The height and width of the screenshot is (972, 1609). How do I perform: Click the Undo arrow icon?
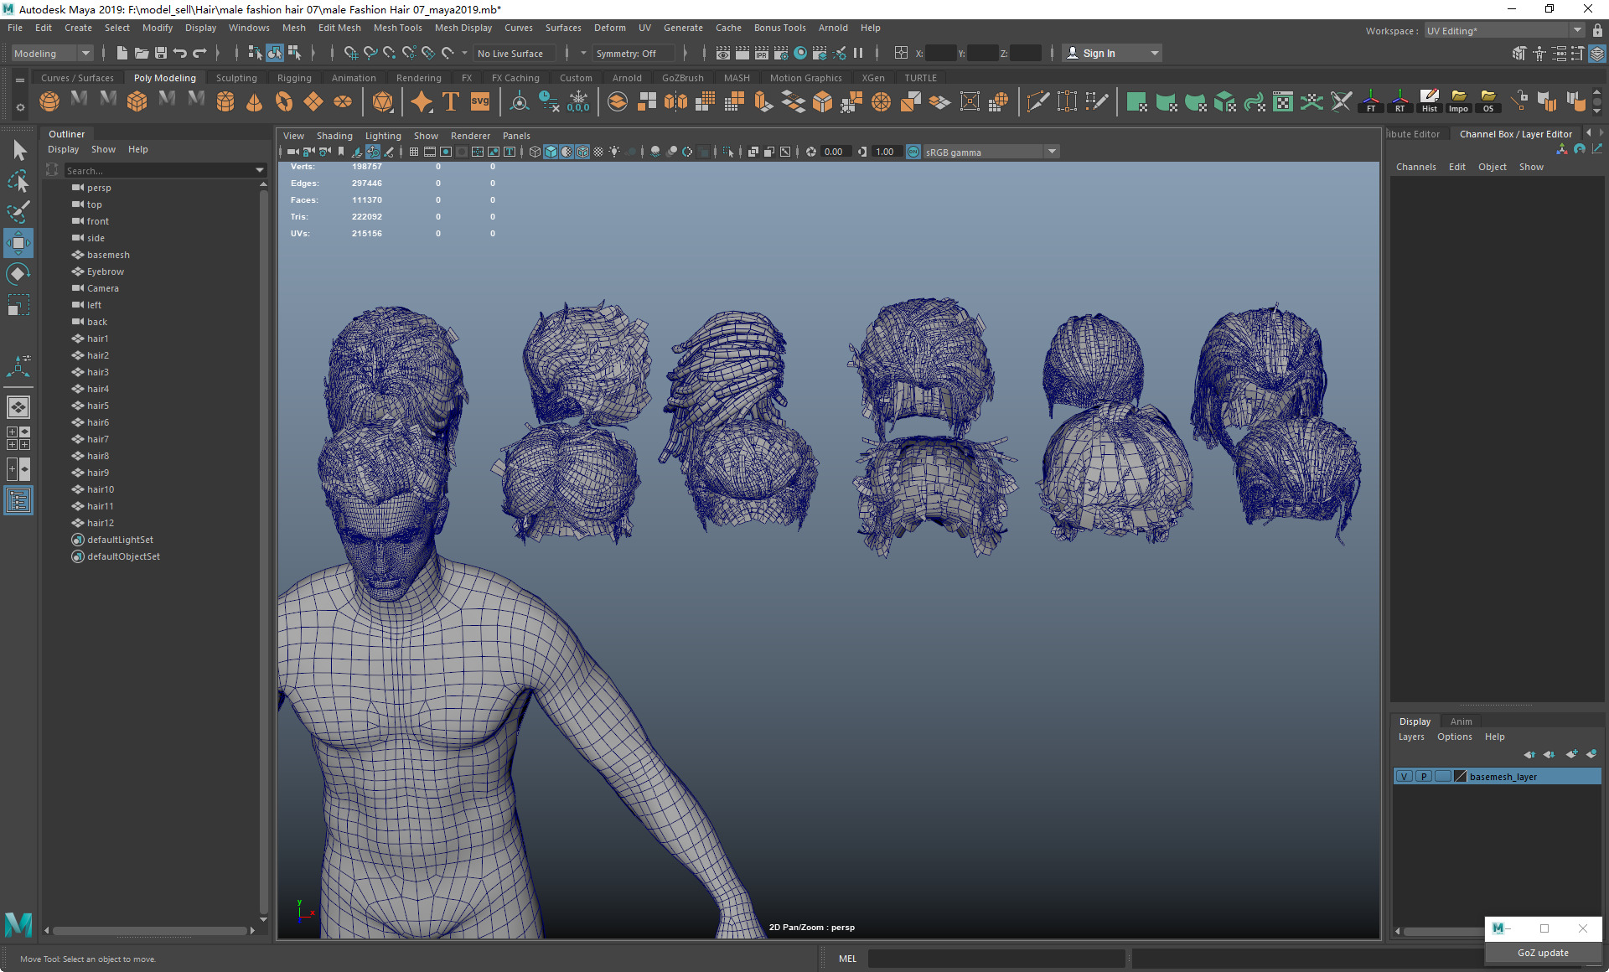(x=179, y=54)
